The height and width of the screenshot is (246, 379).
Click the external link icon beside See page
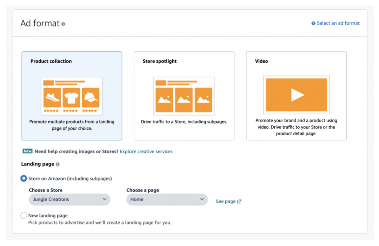coord(239,201)
